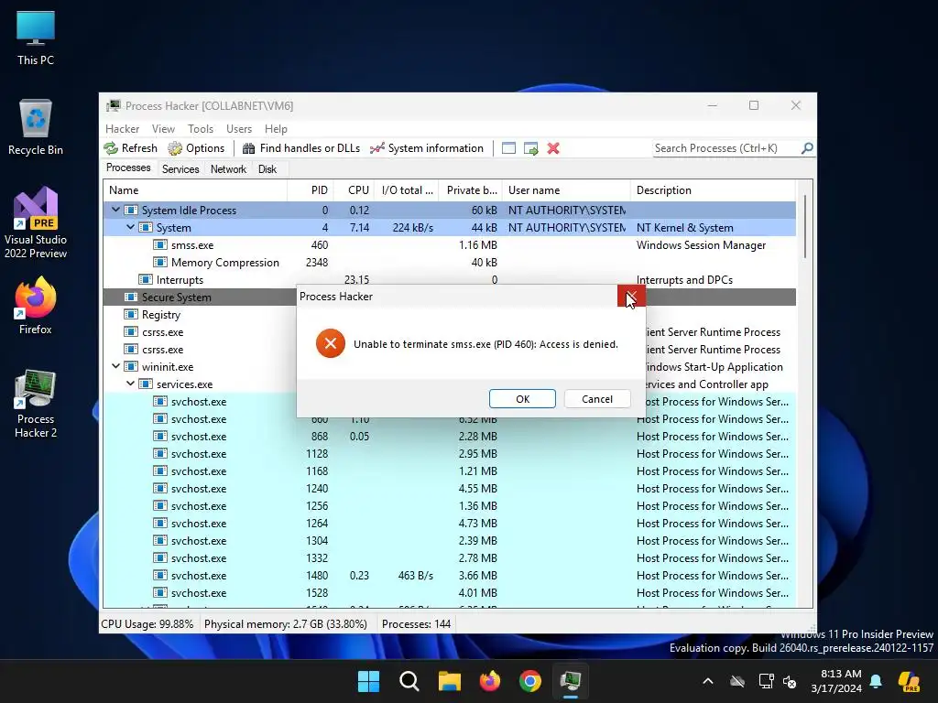The image size is (938, 703).
Task: Sort by the CPU column header
Action: 354,190
